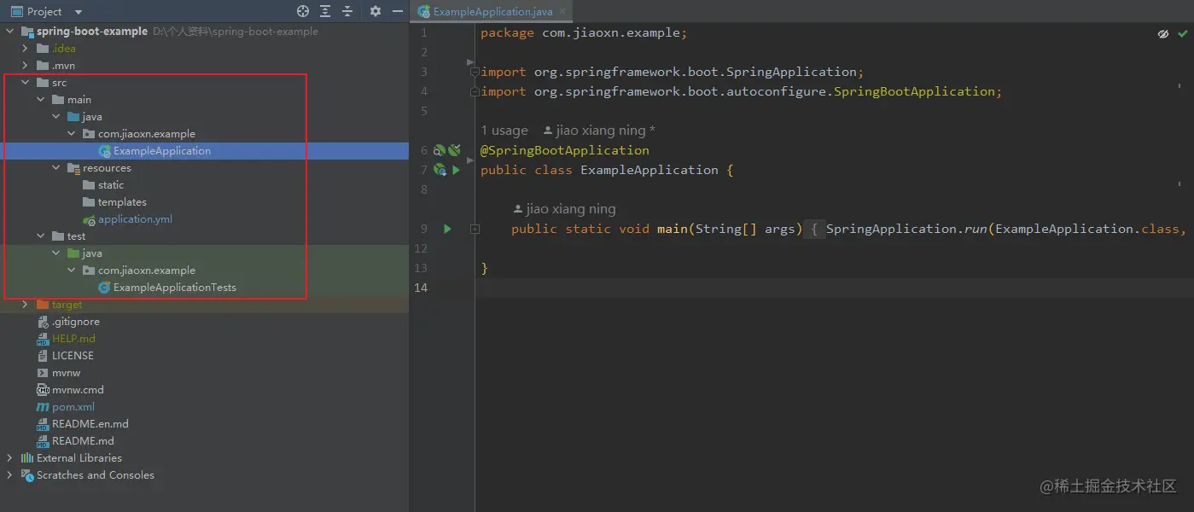Click the External Libraries bar-chart icon
The width and height of the screenshot is (1194, 512).
[27, 458]
